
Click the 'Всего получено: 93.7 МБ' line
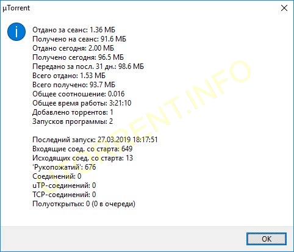pyautogui.click(x=74, y=85)
